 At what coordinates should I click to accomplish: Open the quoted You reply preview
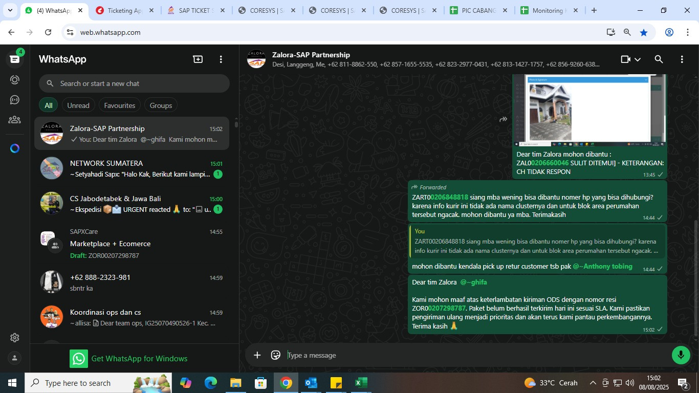click(x=537, y=241)
